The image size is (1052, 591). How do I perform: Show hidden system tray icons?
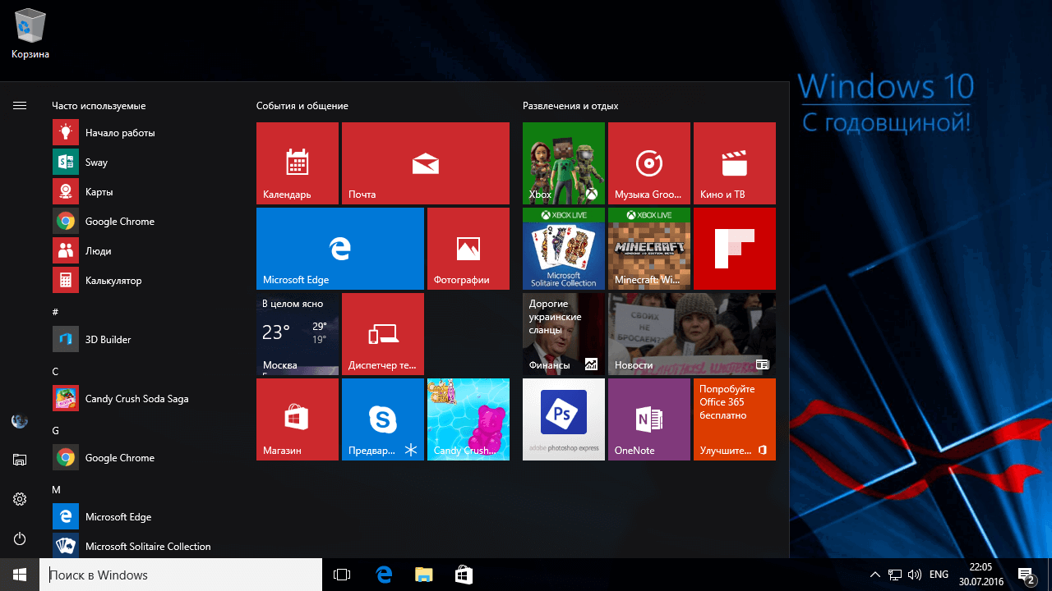[x=875, y=575]
